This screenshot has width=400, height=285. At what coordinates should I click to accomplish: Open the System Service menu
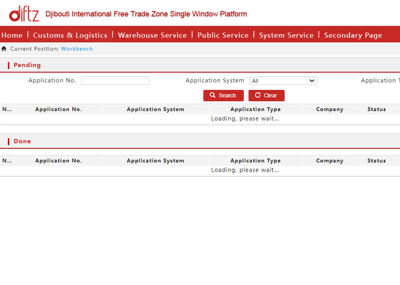(x=286, y=35)
